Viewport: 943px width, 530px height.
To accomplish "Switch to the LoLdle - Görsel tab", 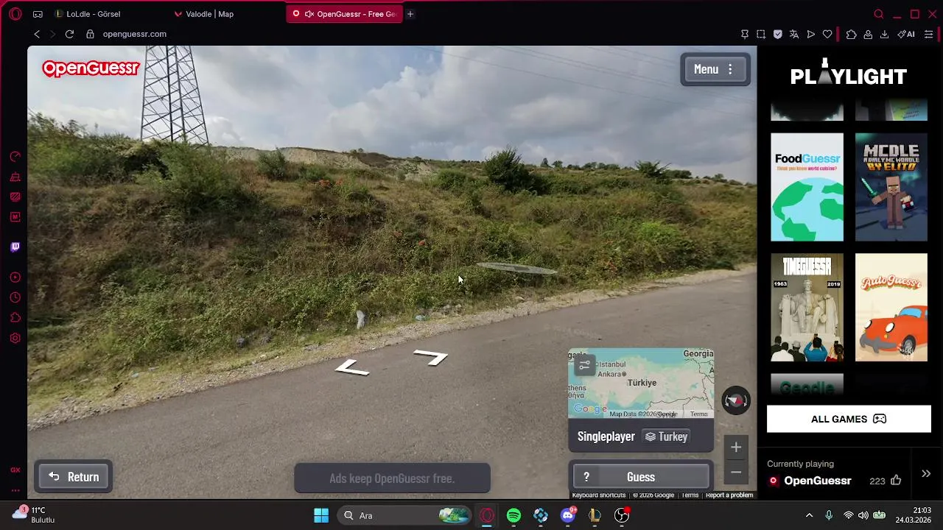I will pos(93,14).
